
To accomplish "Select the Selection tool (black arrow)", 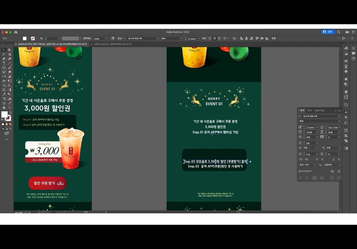I will point(4,50).
